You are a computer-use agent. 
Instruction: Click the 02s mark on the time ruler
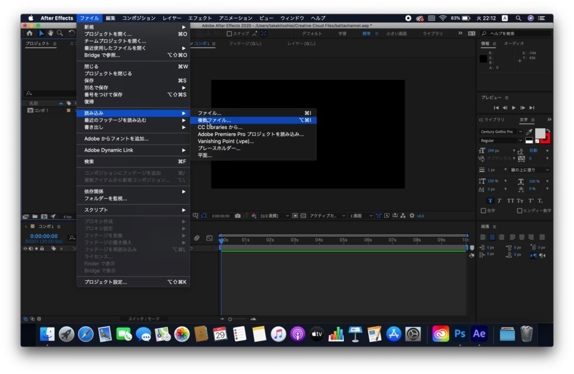pos(270,240)
